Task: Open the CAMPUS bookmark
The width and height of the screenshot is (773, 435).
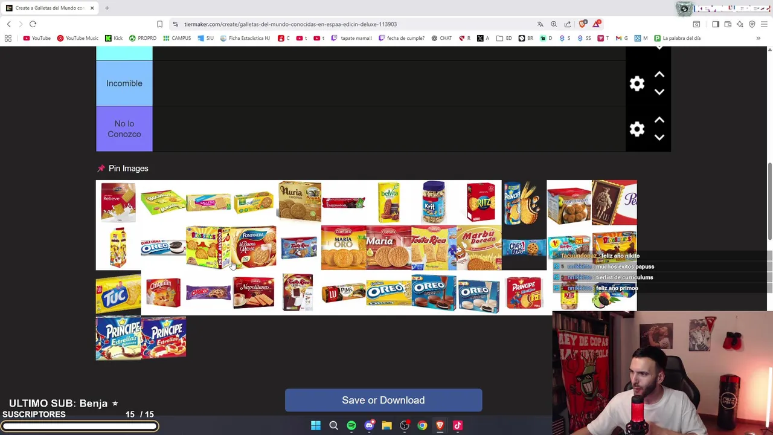Action: point(176,38)
